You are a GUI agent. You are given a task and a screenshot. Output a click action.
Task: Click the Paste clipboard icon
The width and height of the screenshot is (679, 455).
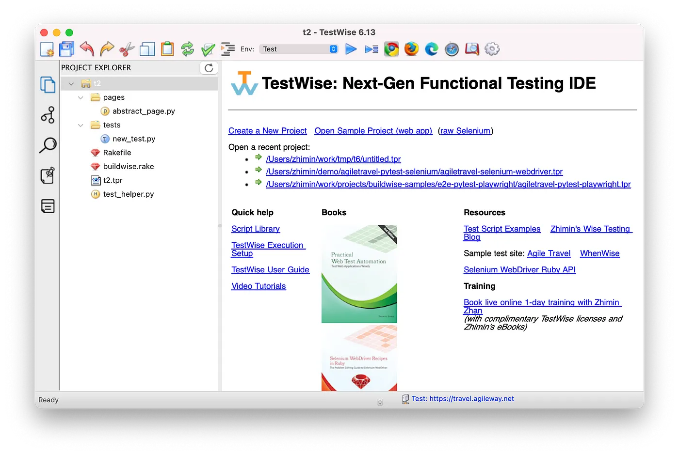pos(167,49)
